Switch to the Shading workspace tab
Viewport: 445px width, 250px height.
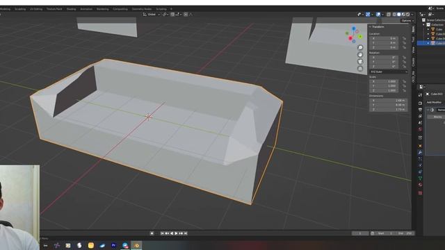click(x=71, y=9)
